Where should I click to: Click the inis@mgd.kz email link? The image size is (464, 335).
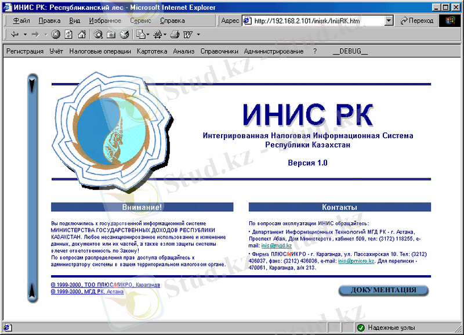tap(277, 246)
